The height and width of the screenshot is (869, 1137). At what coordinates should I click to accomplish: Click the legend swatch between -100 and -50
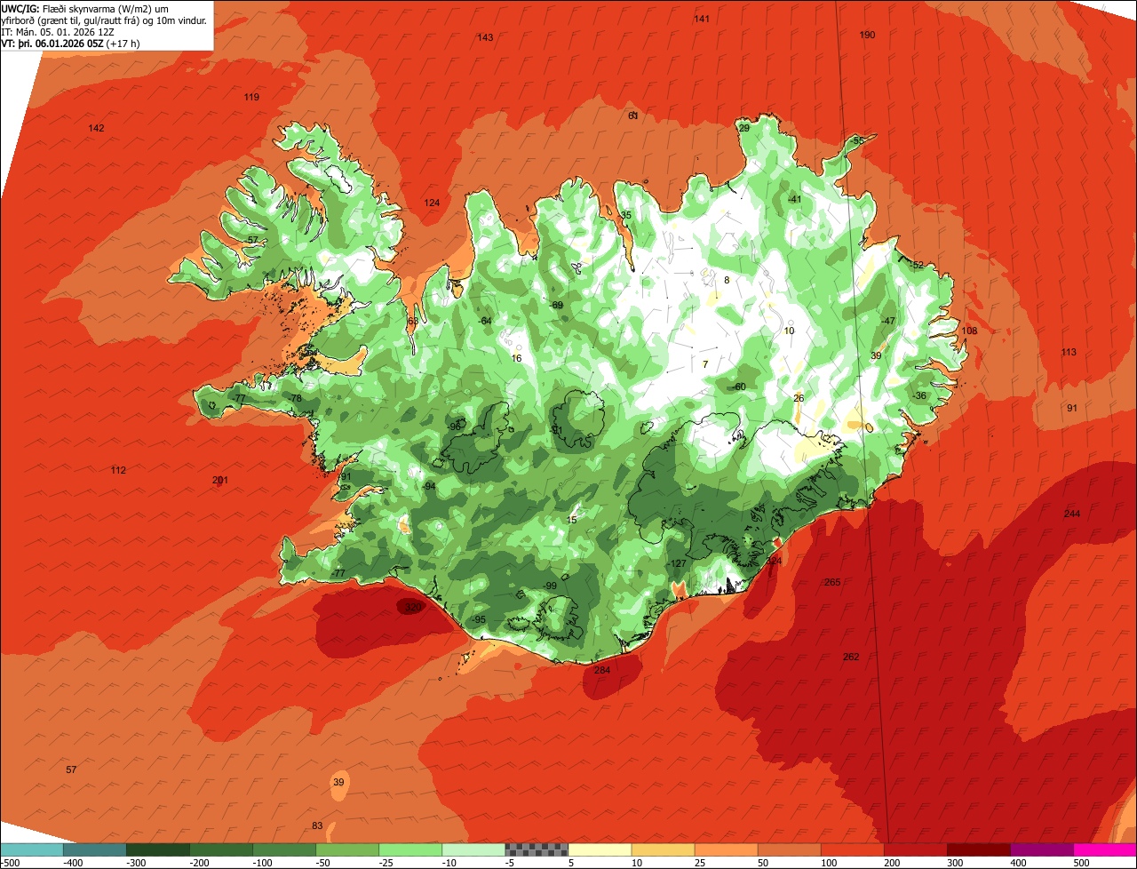click(283, 849)
